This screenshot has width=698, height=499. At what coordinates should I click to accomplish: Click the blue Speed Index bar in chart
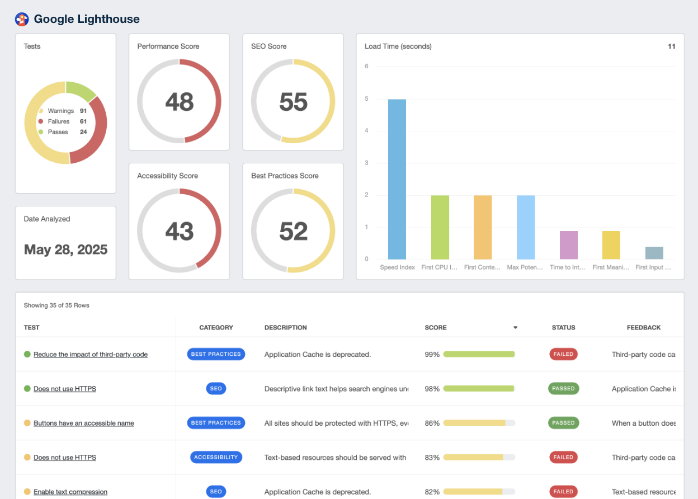[397, 179]
